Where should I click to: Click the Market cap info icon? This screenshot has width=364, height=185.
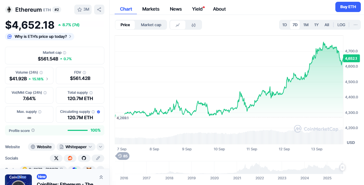[64, 53]
